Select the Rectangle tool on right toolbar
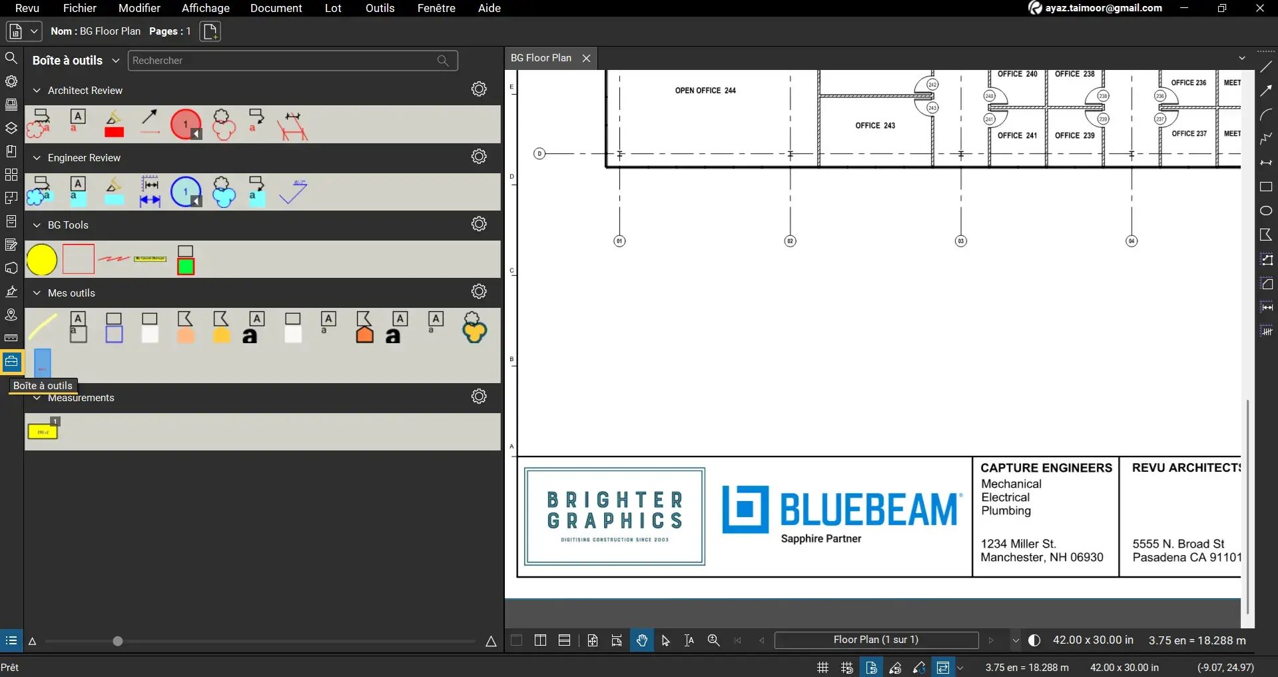Image resolution: width=1278 pixels, height=677 pixels. [x=1265, y=187]
